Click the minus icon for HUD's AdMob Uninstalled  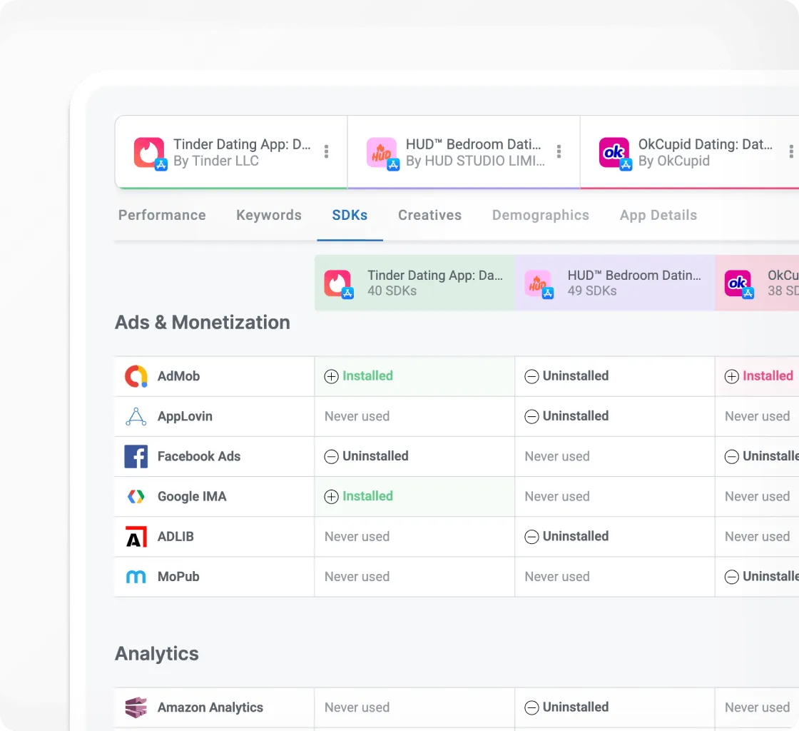(x=531, y=377)
